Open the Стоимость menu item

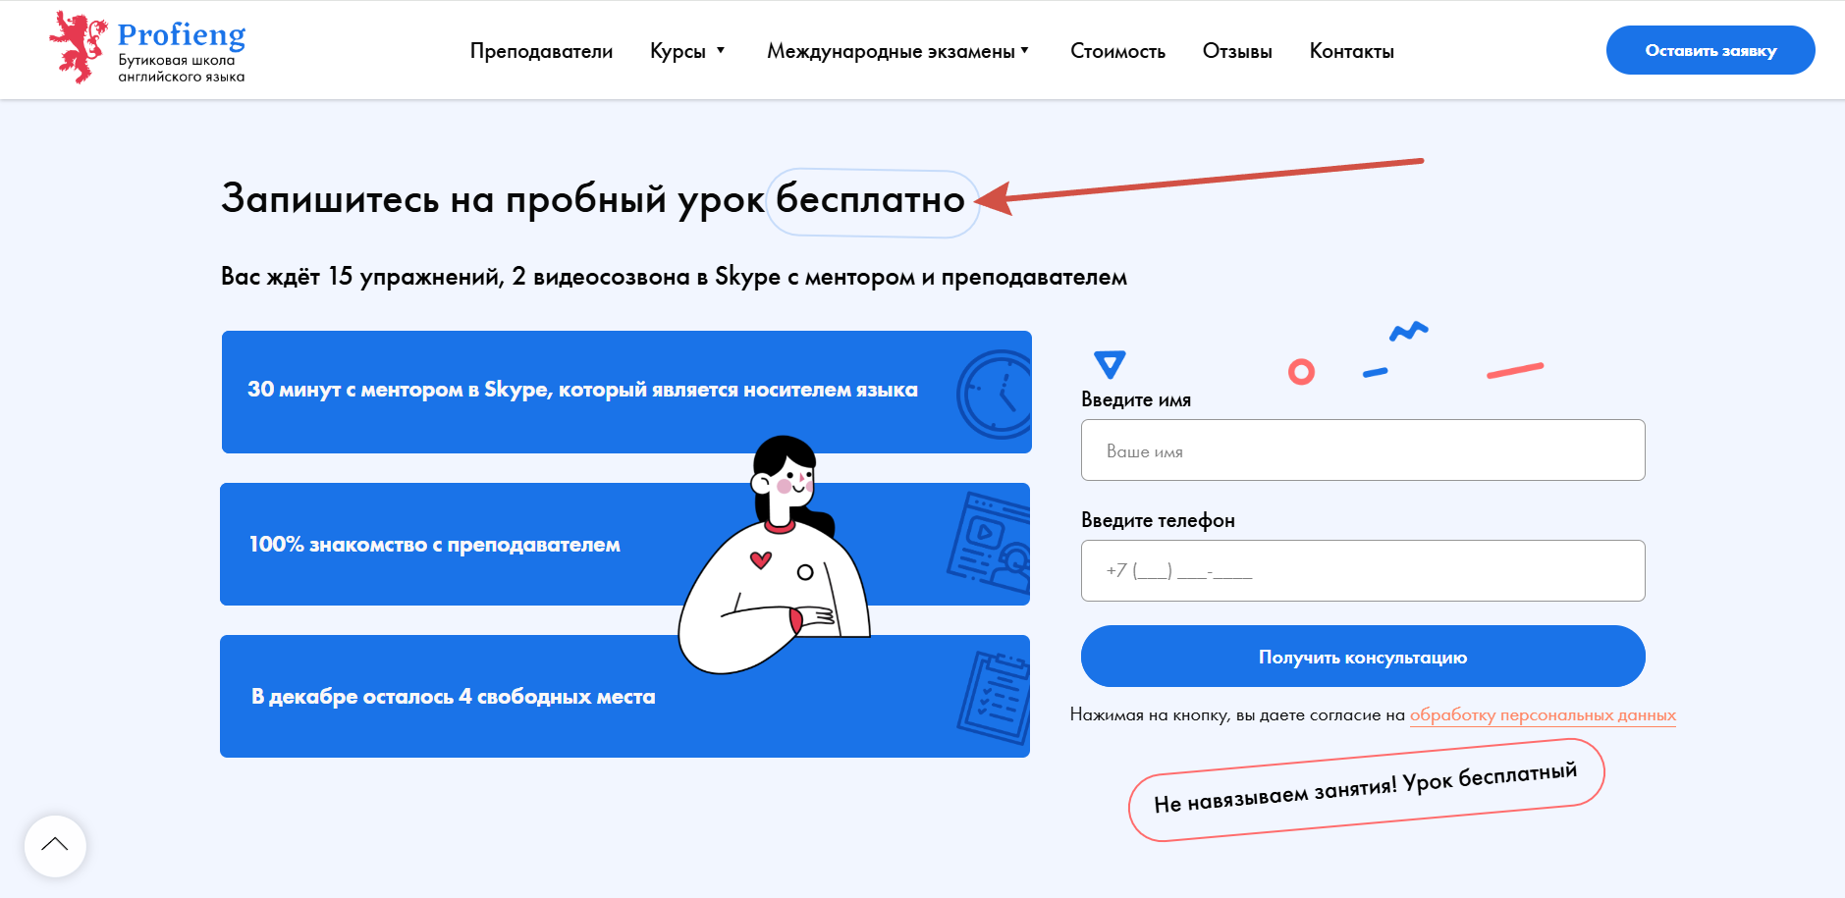pos(1117,51)
